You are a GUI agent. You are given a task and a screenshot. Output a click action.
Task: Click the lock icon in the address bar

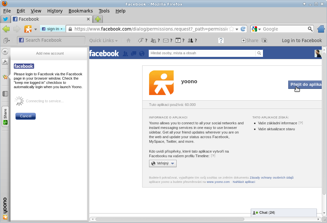click(70, 29)
